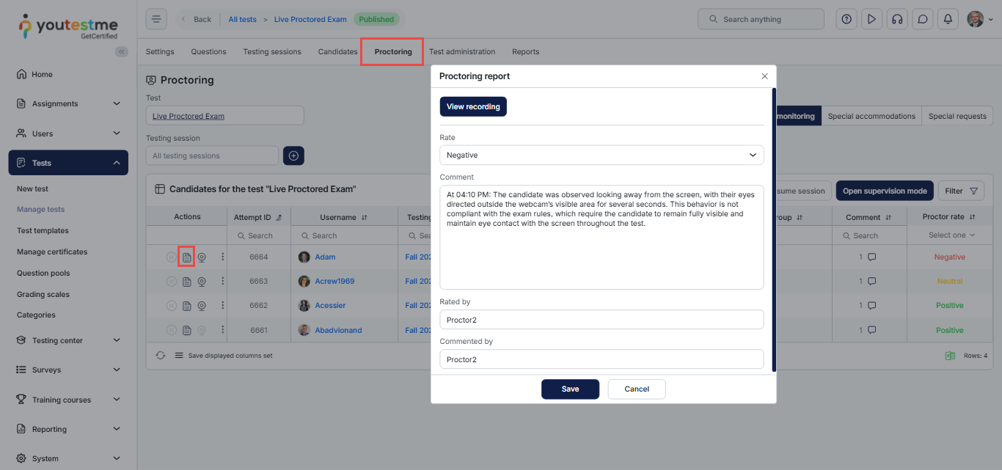This screenshot has height=470, width=1002.
Task: Click the webcam icon for Acrew1969
Action: coord(202,282)
